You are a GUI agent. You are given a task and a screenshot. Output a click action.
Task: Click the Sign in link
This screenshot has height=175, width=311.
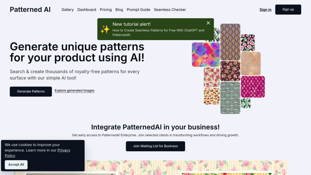pyautogui.click(x=265, y=10)
